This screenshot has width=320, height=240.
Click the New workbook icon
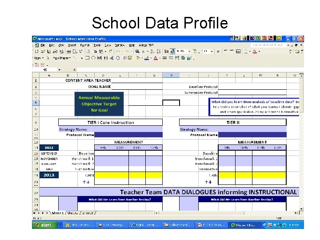pos(36,52)
